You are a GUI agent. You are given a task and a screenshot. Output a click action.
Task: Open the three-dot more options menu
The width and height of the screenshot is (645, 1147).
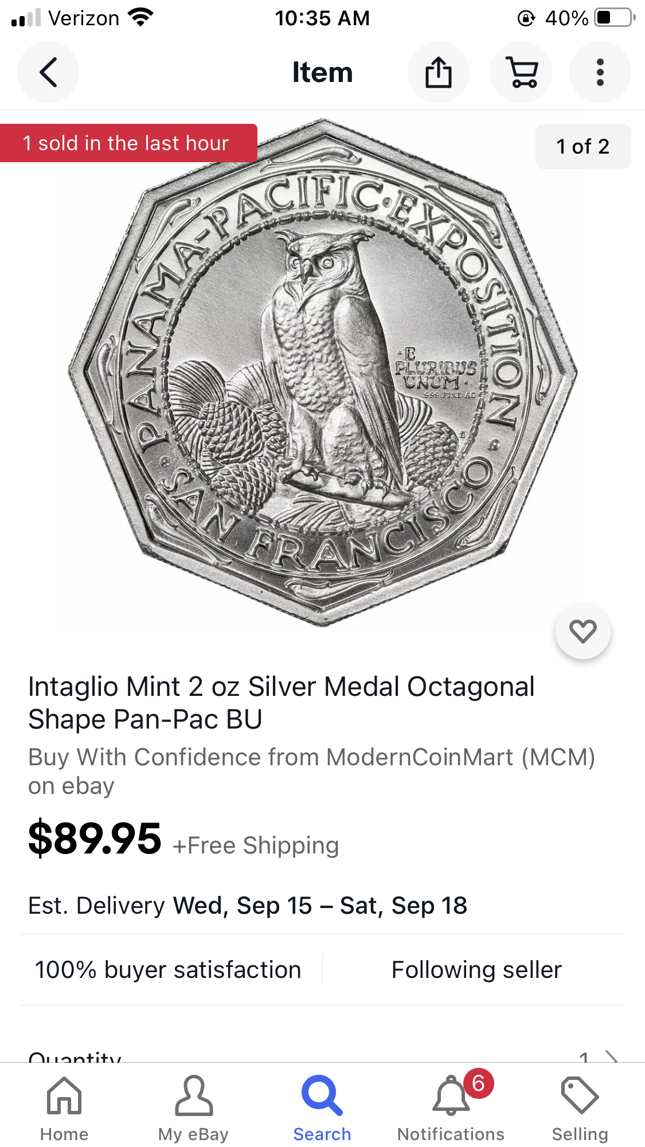600,72
